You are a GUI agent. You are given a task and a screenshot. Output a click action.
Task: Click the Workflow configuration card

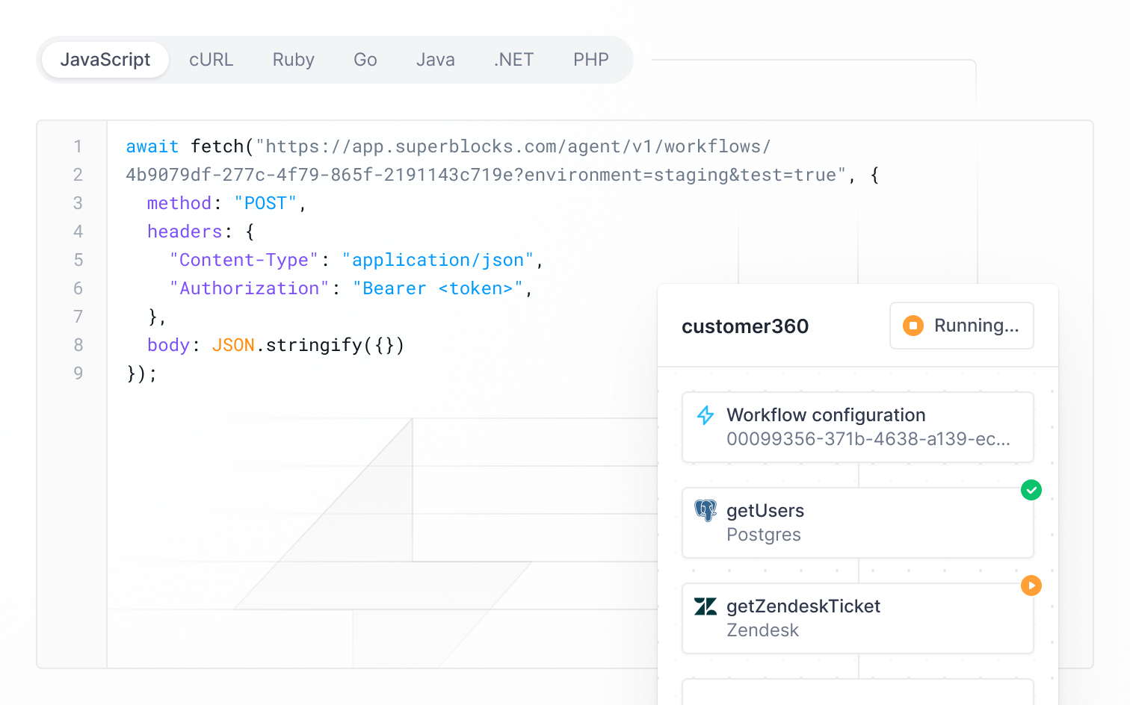click(857, 427)
